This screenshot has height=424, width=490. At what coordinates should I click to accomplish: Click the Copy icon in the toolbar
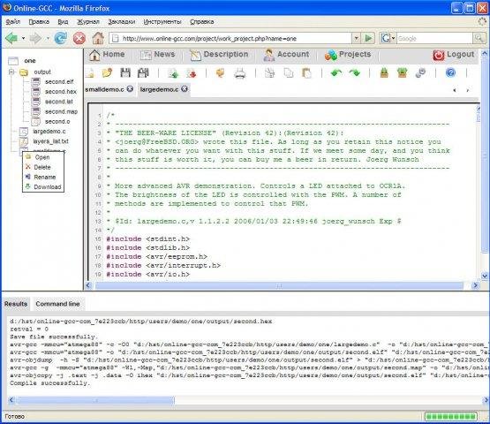pyautogui.click(x=289, y=73)
